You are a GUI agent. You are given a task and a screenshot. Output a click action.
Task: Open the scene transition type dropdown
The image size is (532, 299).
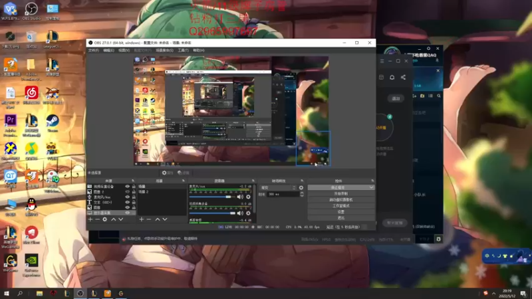[278, 187]
